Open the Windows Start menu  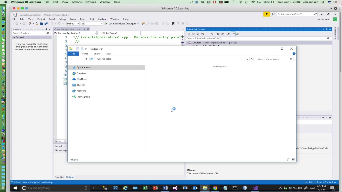click(x=15, y=188)
